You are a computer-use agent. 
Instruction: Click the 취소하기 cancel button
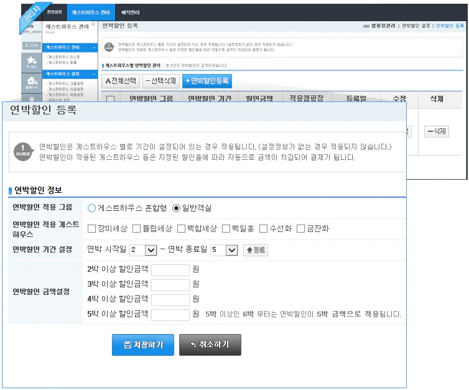pos(210,345)
